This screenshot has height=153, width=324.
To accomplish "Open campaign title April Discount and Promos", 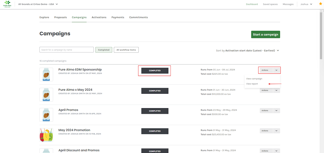I will pos(79,150).
